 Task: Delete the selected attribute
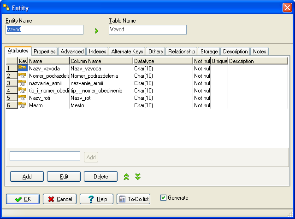pos(100,176)
